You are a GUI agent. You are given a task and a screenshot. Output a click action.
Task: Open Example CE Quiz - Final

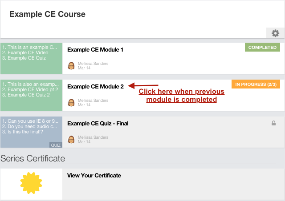(x=98, y=124)
